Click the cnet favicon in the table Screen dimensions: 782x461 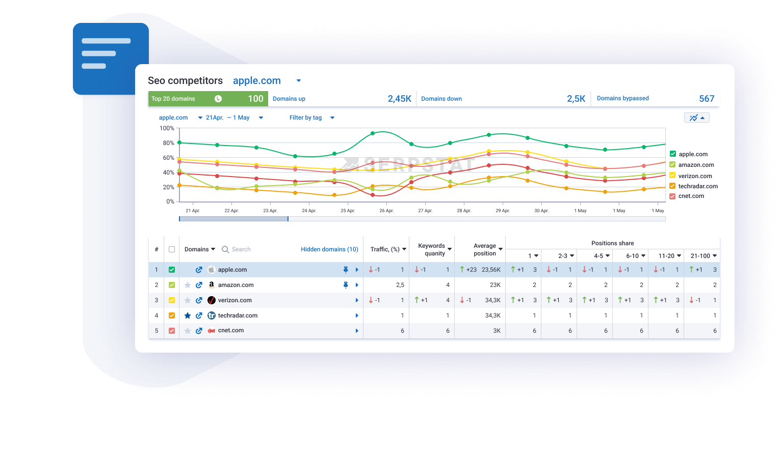click(212, 331)
